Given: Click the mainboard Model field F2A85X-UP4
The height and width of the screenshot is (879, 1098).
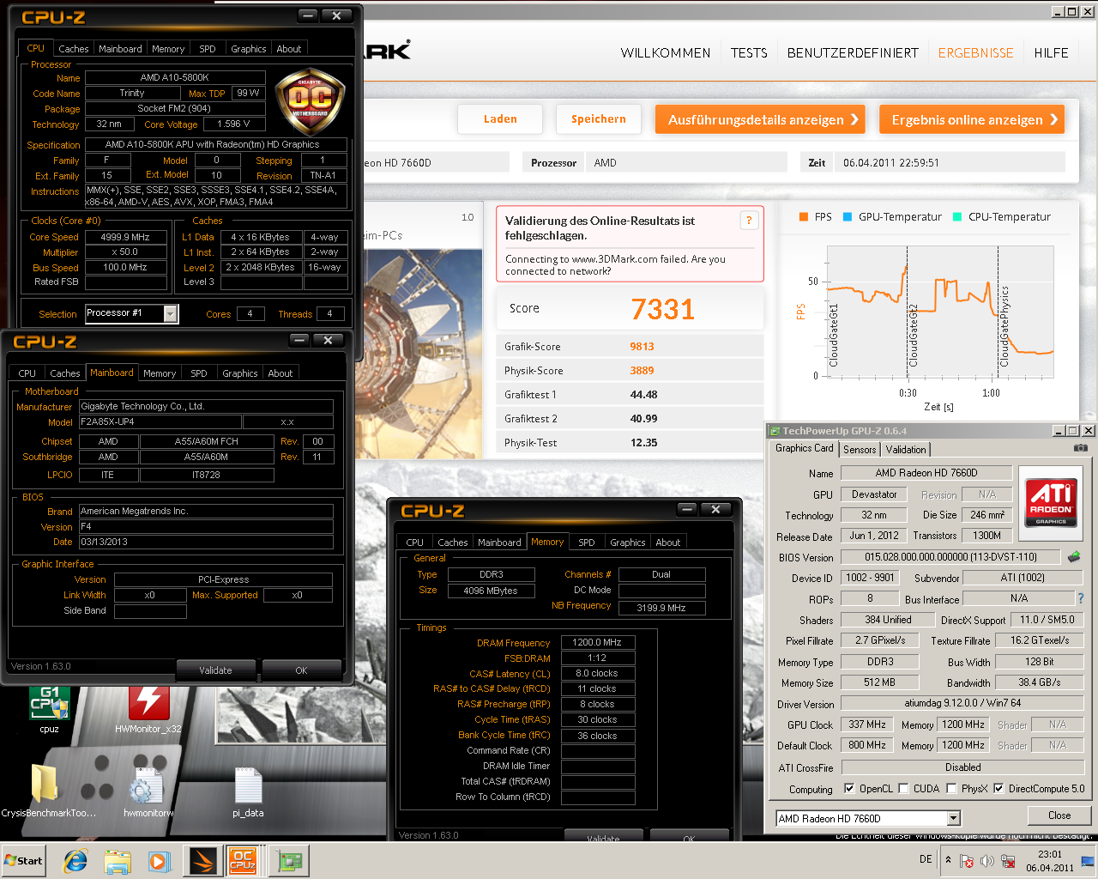Looking at the screenshot, I should pos(160,421).
